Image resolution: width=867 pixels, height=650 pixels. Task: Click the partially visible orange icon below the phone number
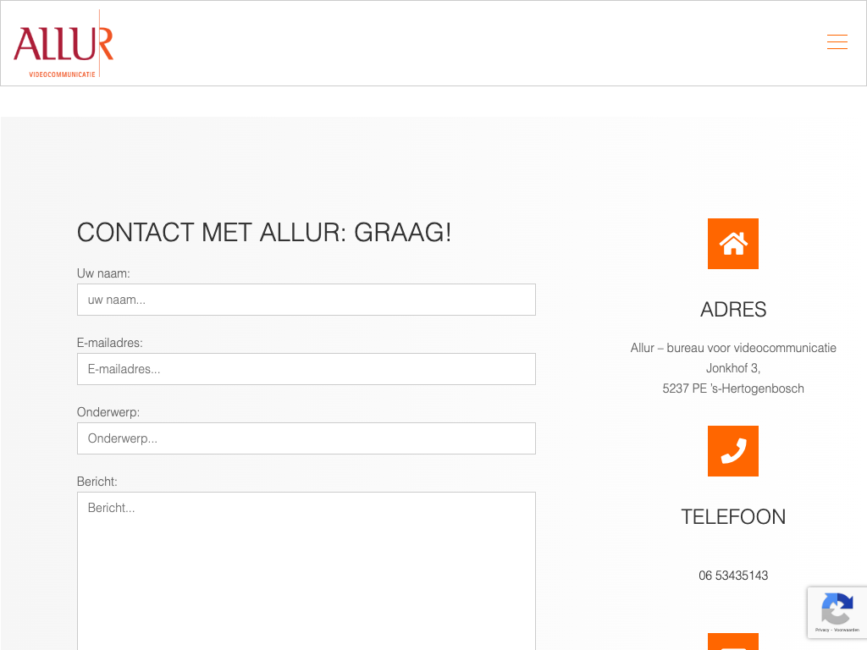point(733,642)
